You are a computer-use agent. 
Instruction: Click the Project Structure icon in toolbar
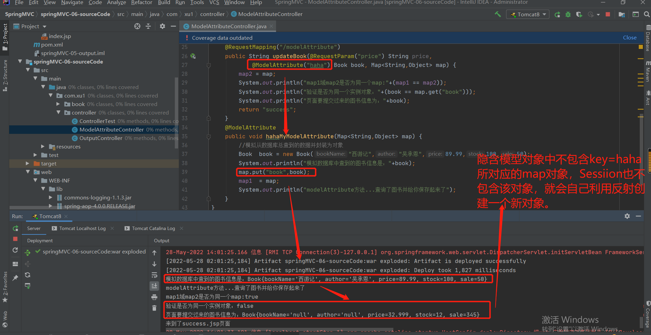coord(622,14)
